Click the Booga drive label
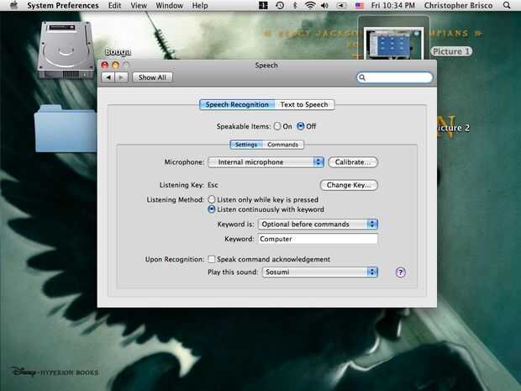521x391 pixels. (x=118, y=52)
